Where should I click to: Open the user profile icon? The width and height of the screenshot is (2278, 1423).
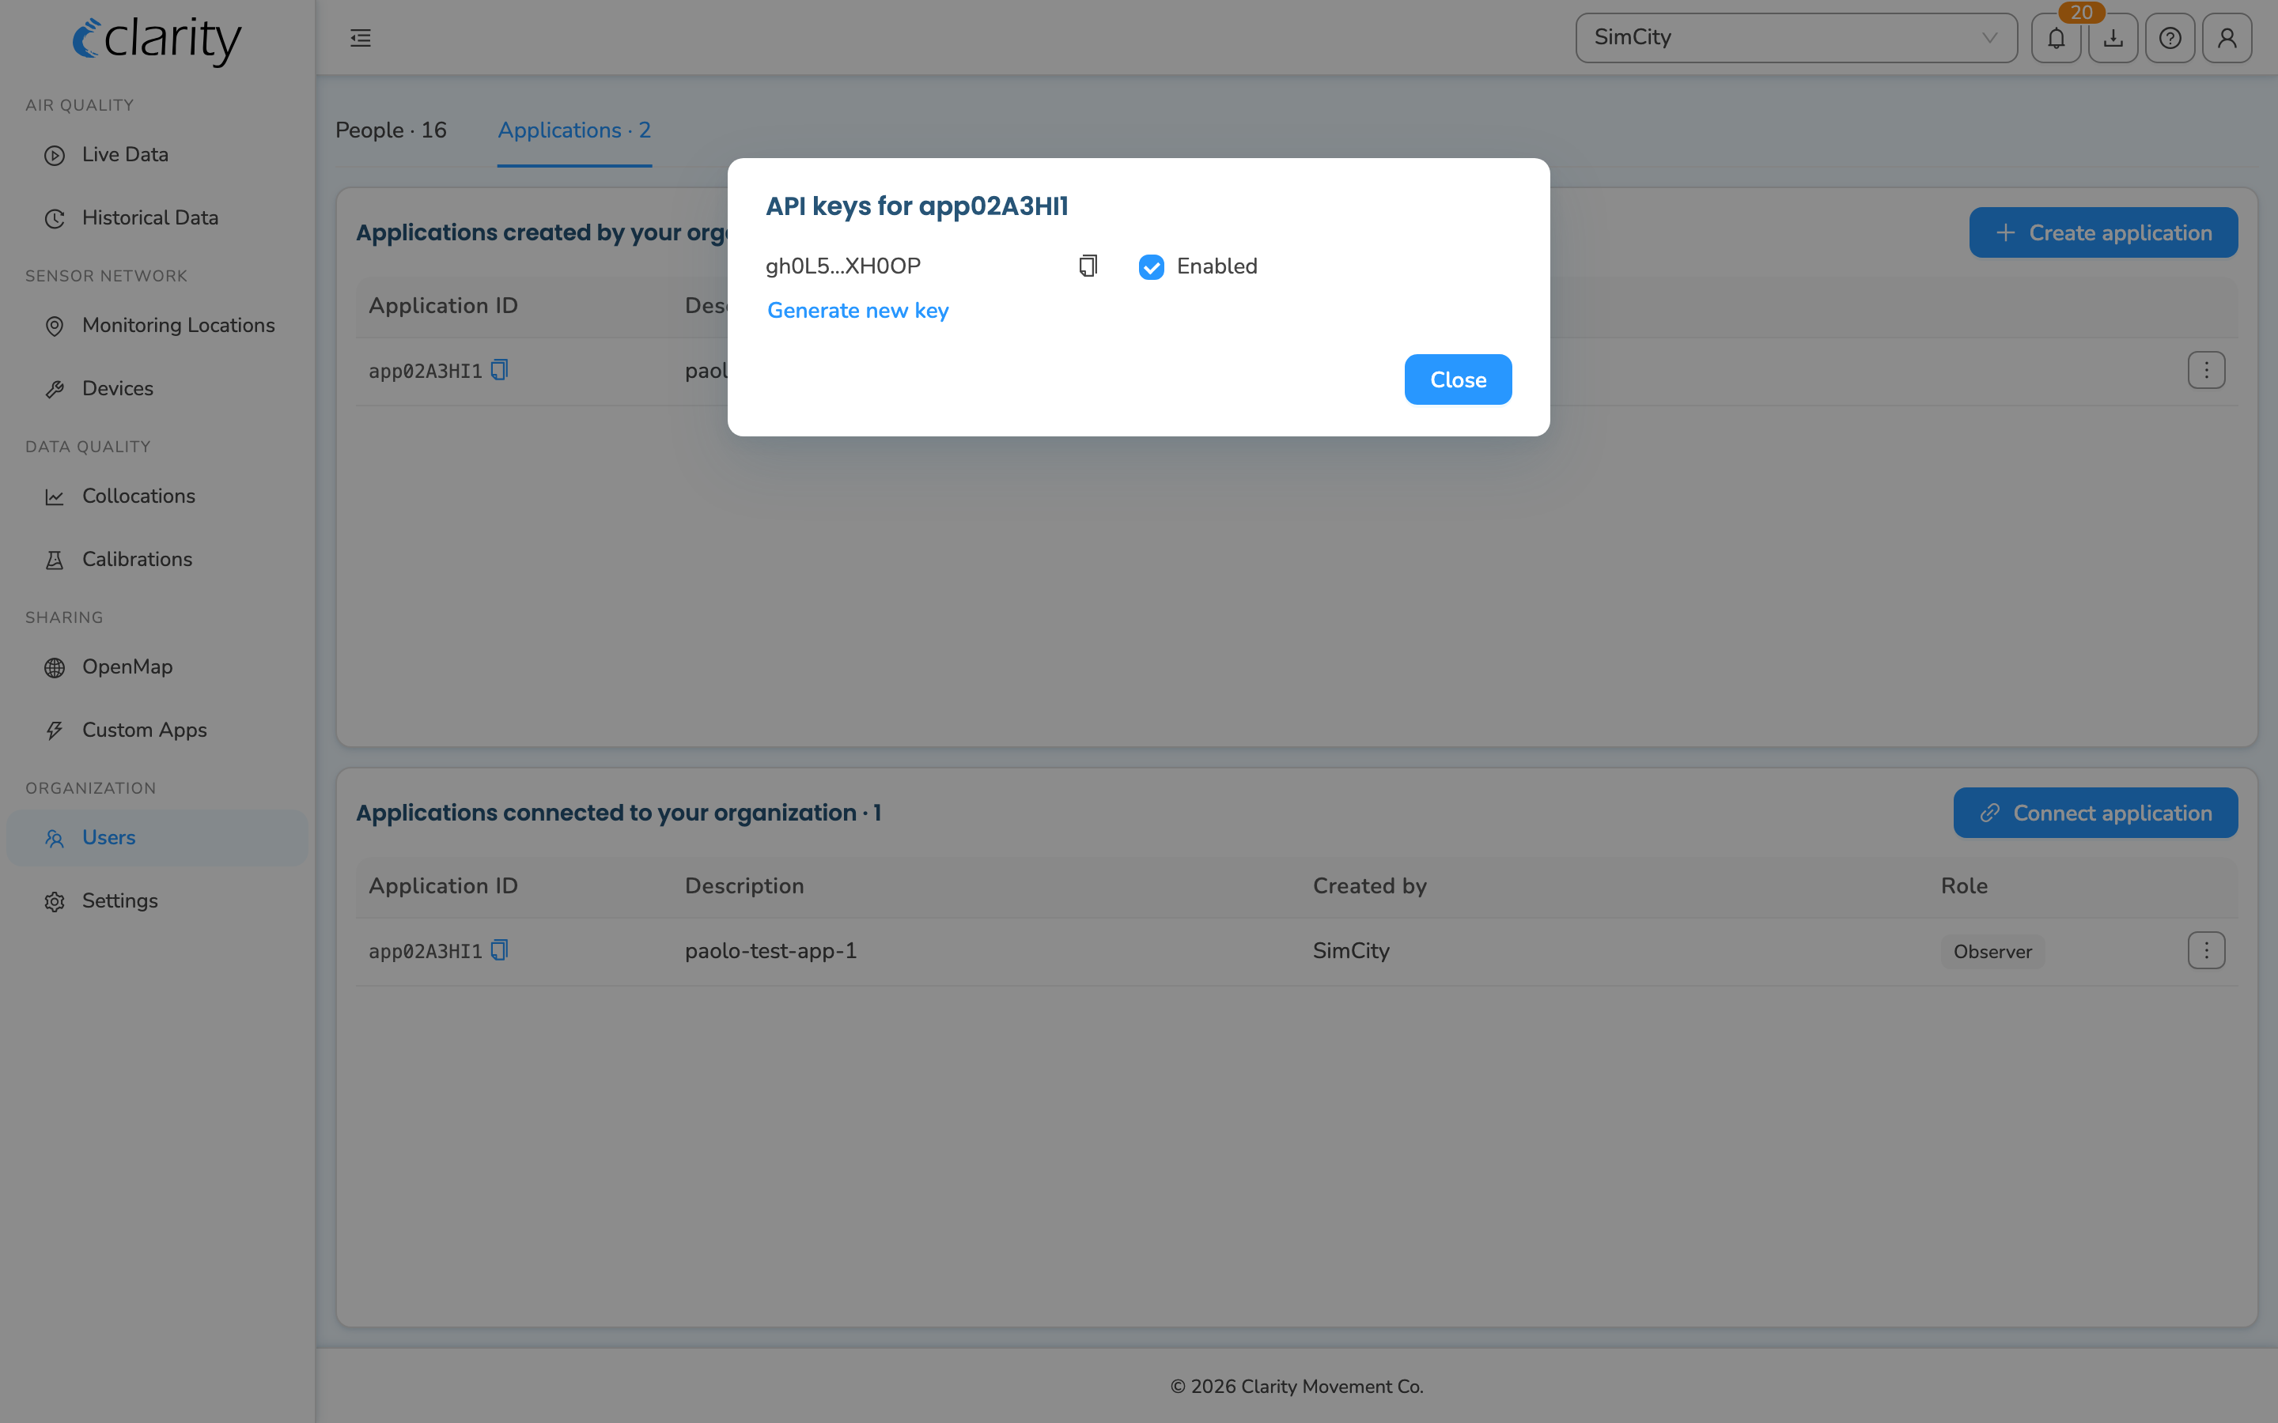pyautogui.click(x=2227, y=38)
